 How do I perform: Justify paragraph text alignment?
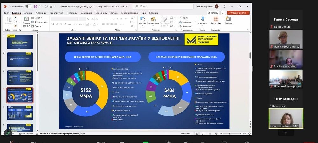116,24
